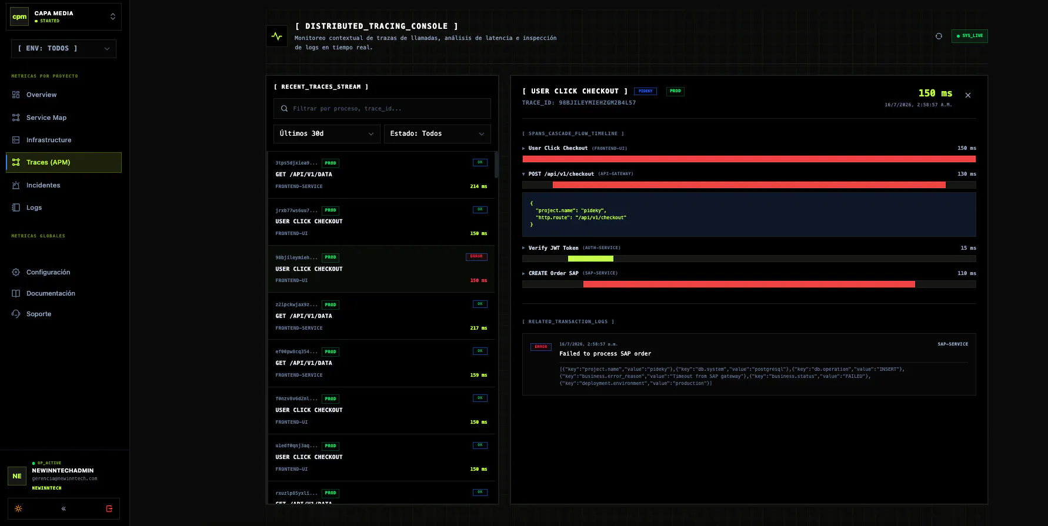Select trace ef00pw8cq354 159 ms
Screen dimensions: 1048x526
pos(381,363)
